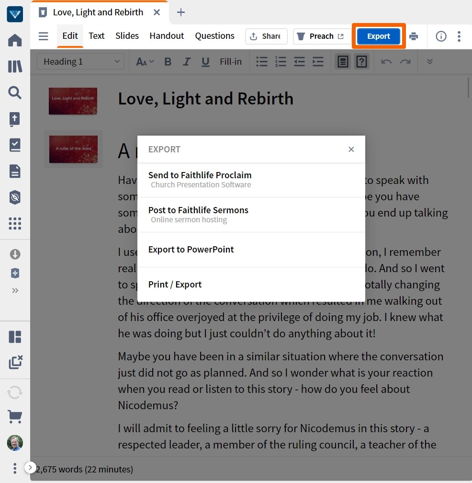Toggle bold formatting
472x483 pixels.
(168, 62)
